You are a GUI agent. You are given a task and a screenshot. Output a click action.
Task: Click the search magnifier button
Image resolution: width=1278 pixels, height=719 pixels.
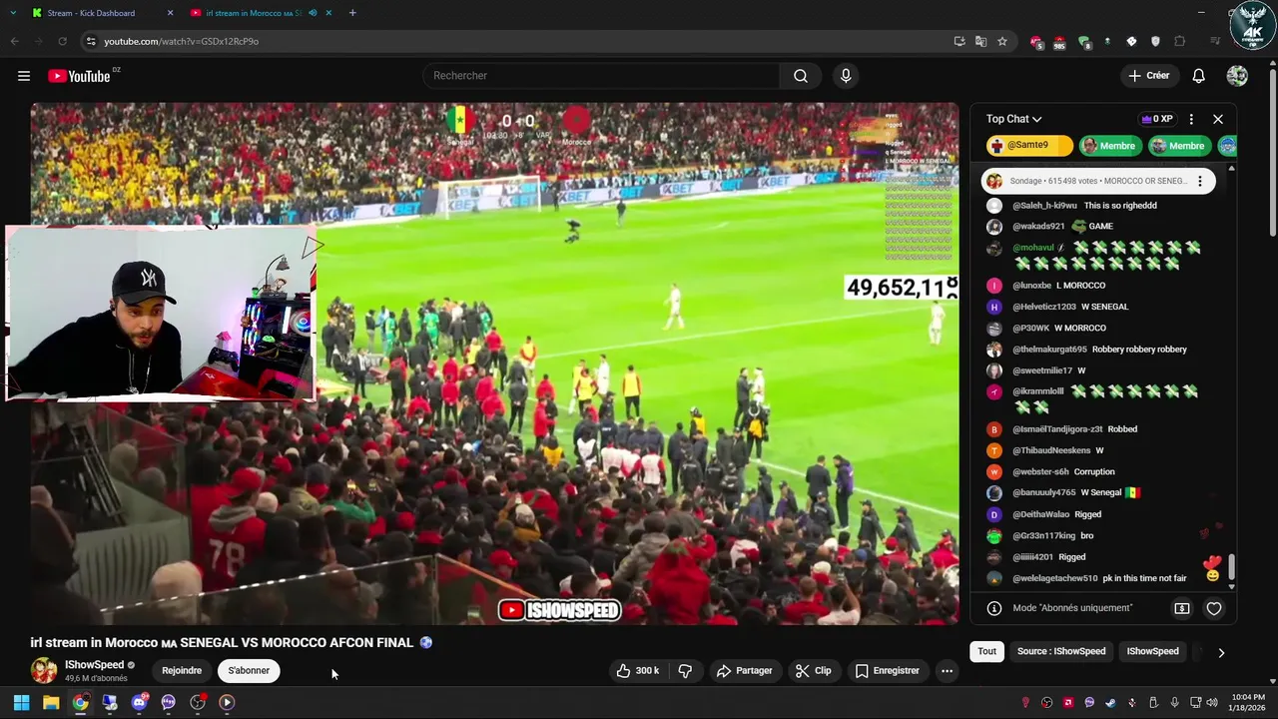pos(801,76)
